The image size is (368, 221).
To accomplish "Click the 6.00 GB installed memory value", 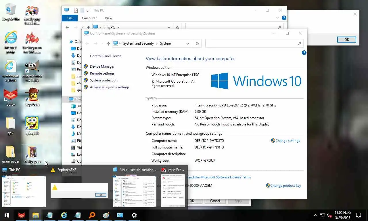I will click(200, 112).
